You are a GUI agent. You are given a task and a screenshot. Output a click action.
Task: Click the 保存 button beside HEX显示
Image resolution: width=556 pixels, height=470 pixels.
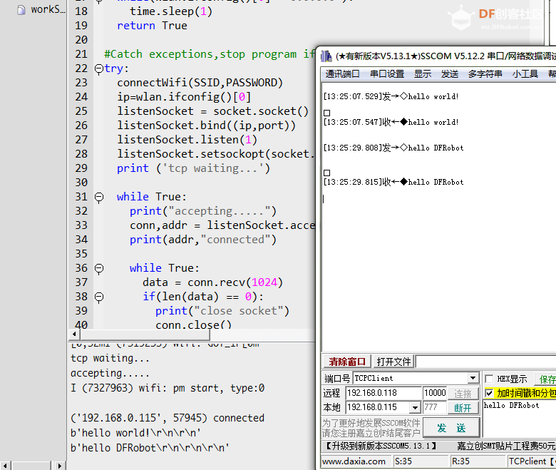547,379
